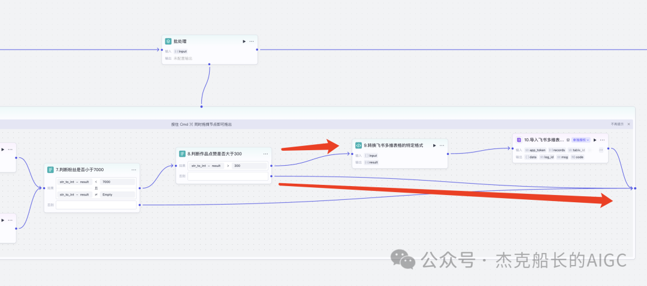Screen dimensions: 647x286
Task: Change the ≠ operator in node 7
Action: click(96, 194)
